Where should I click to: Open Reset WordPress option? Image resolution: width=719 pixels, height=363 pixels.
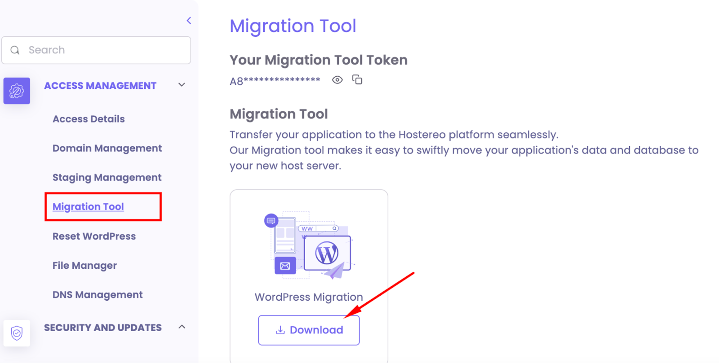(94, 236)
